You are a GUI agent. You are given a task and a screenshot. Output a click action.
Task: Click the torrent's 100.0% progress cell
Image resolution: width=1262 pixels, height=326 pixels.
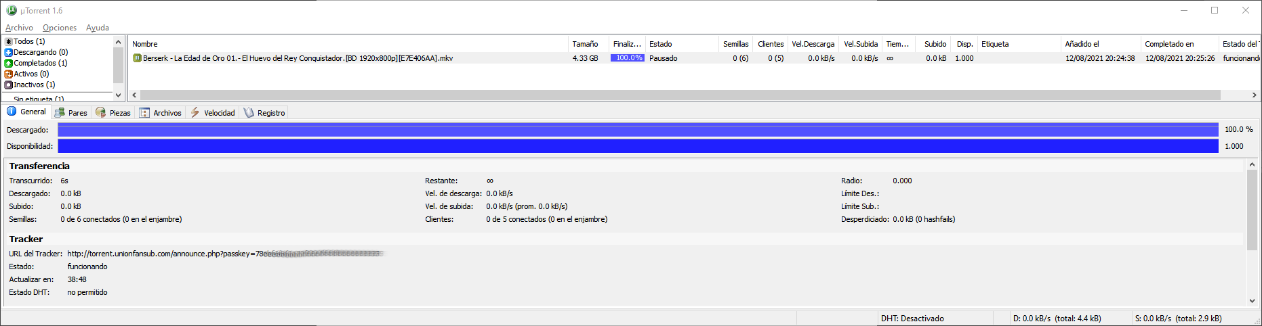(627, 58)
